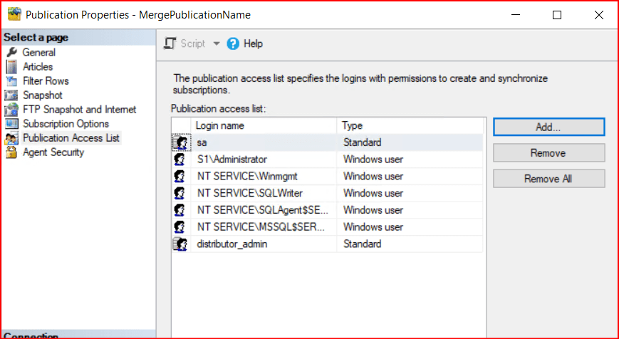
Task: Click the blue Help question mark icon
Action: 232,44
